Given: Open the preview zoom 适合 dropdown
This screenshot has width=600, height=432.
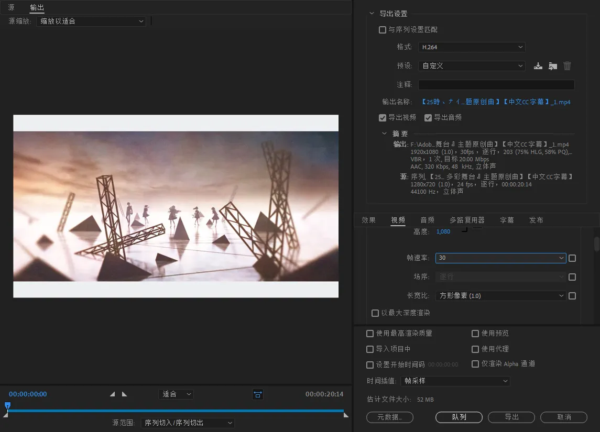Looking at the screenshot, I should point(176,394).
